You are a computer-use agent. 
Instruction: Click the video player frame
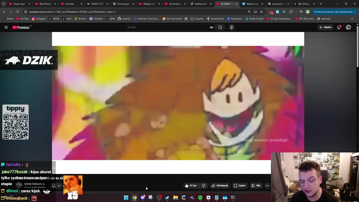pos(178,103)
